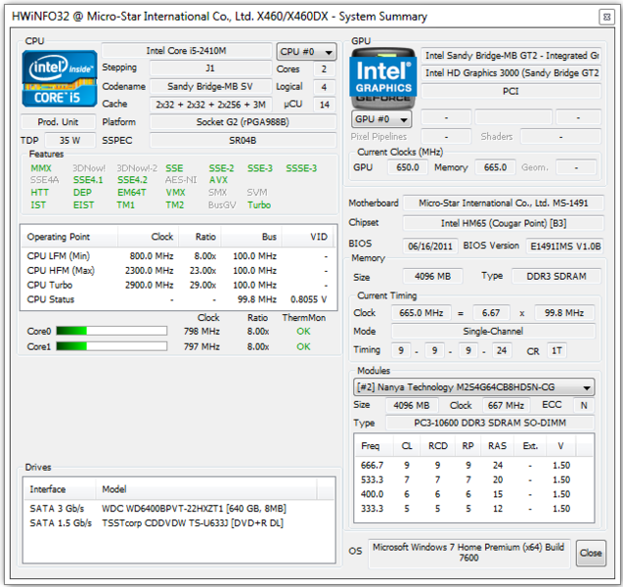Click the Single-Channel mode field

point(493,331)
